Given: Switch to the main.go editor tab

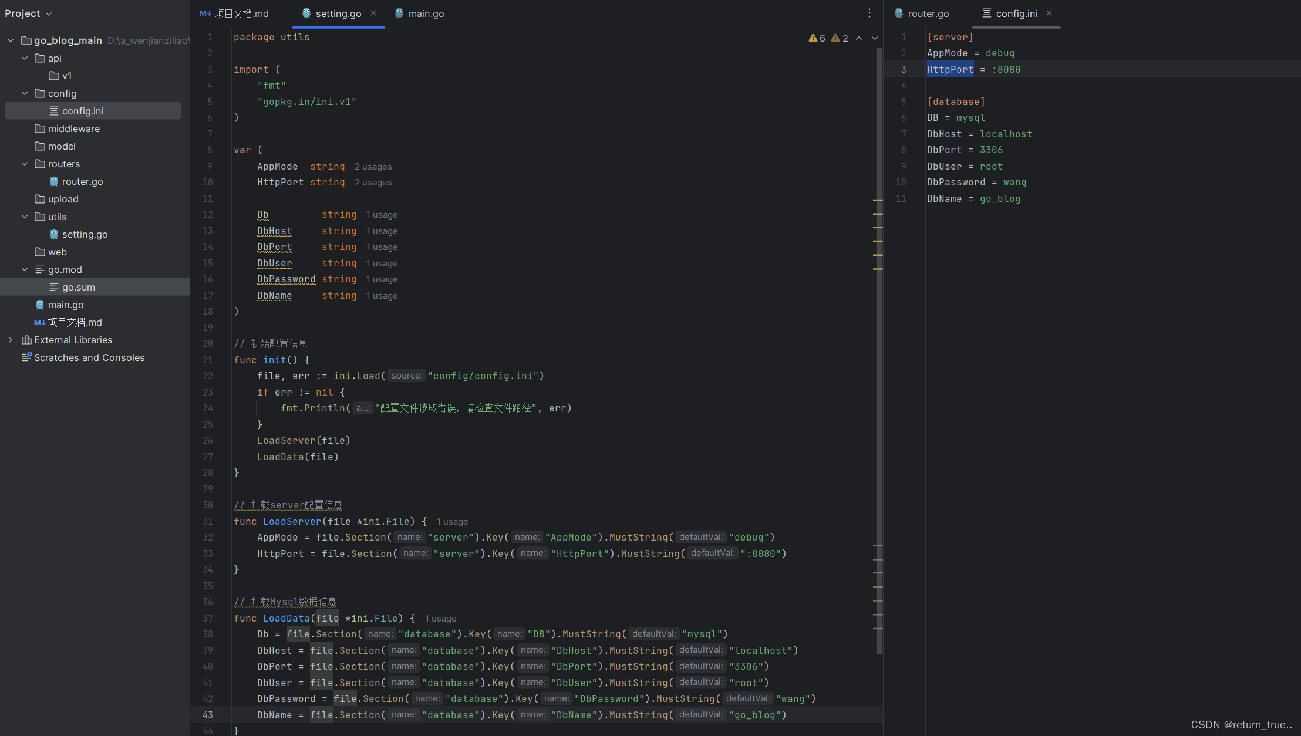Looking at the screenshot, I should (x=419, y=13).
